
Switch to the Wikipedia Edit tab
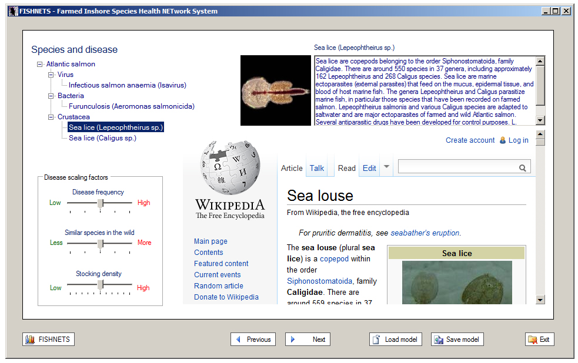pyautogui.click(x=369, y=168)
